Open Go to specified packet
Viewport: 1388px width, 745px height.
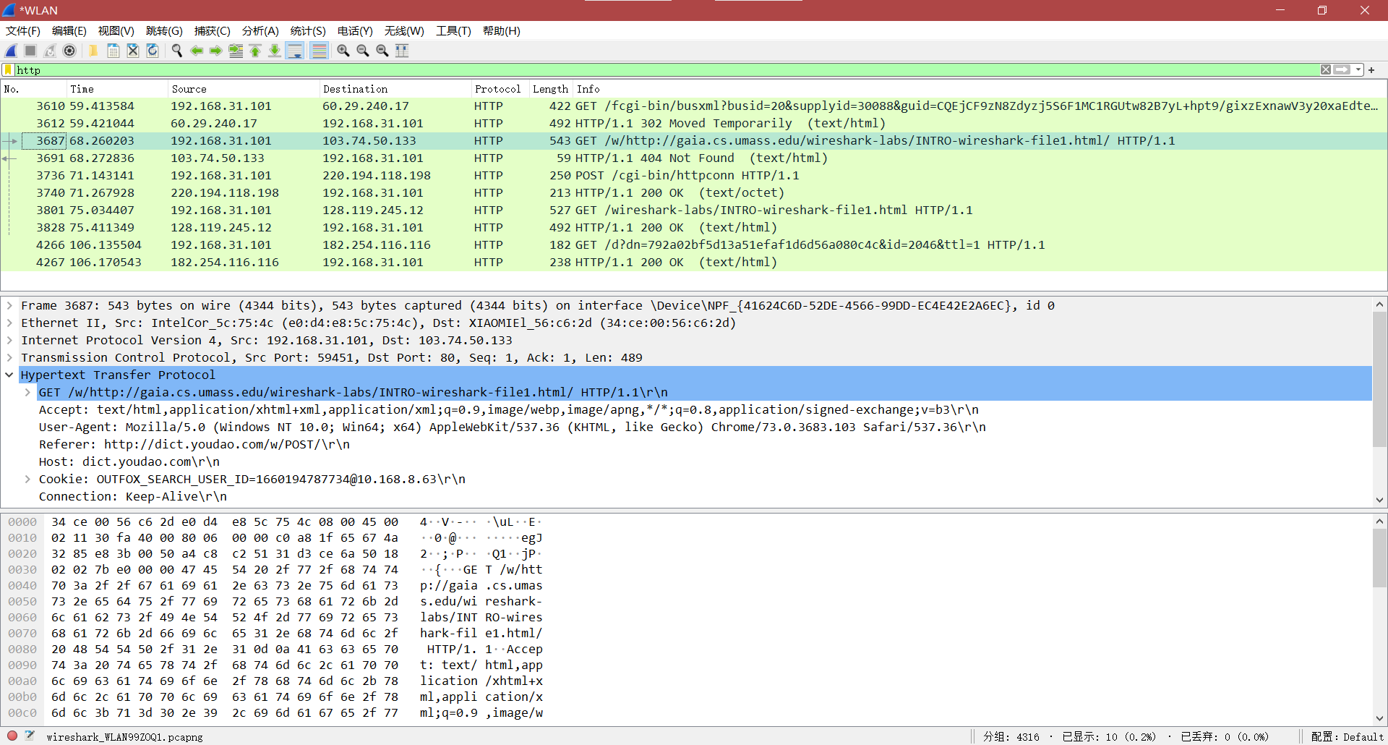236,51
